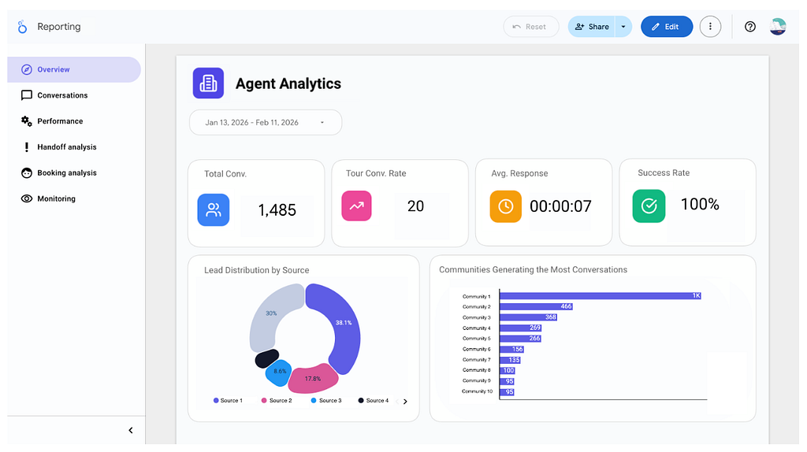Click the 8.6% blue donut segment
The height and width of the screenshot is (452, 807).
tap(278, 372)
